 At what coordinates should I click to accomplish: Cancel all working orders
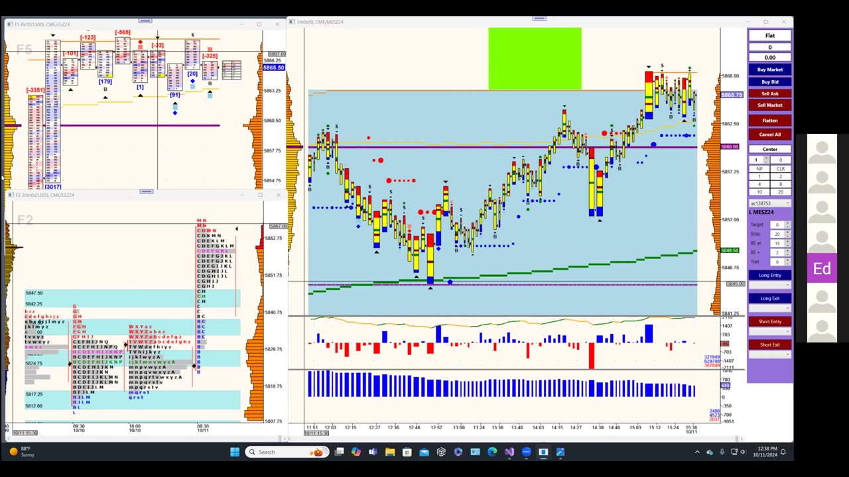tap(769, 134)
